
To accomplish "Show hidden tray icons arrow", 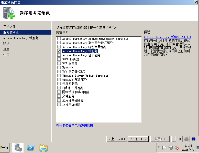I will click(159, 147).
